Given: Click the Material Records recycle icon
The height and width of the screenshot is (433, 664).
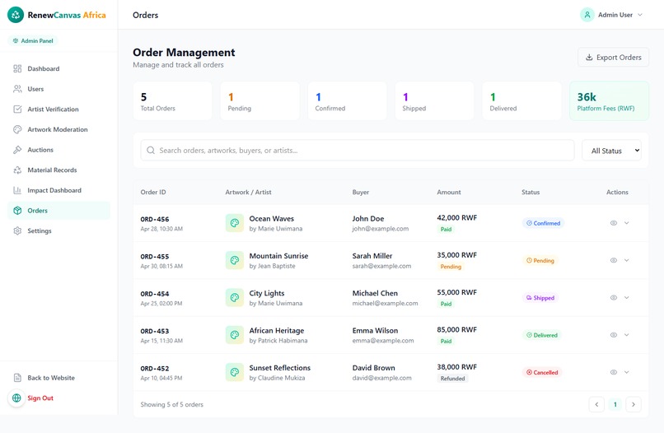Looking at the screenshot, I should [17, 170].
